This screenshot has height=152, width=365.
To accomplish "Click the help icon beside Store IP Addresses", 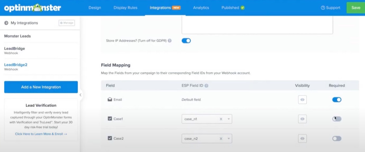I will point(170,41).
